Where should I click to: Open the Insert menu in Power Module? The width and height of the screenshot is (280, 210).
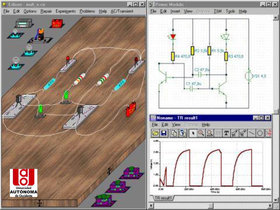coord(175,11)
